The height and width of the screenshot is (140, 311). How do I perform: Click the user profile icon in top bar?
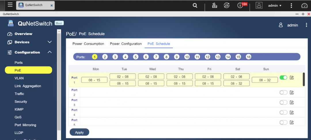tap(259, 5)
